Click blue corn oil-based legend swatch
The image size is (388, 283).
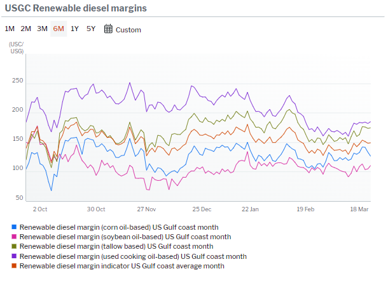[14, 227]
